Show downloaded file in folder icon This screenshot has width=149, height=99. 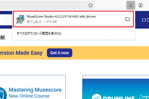click(x=127, y=19)
